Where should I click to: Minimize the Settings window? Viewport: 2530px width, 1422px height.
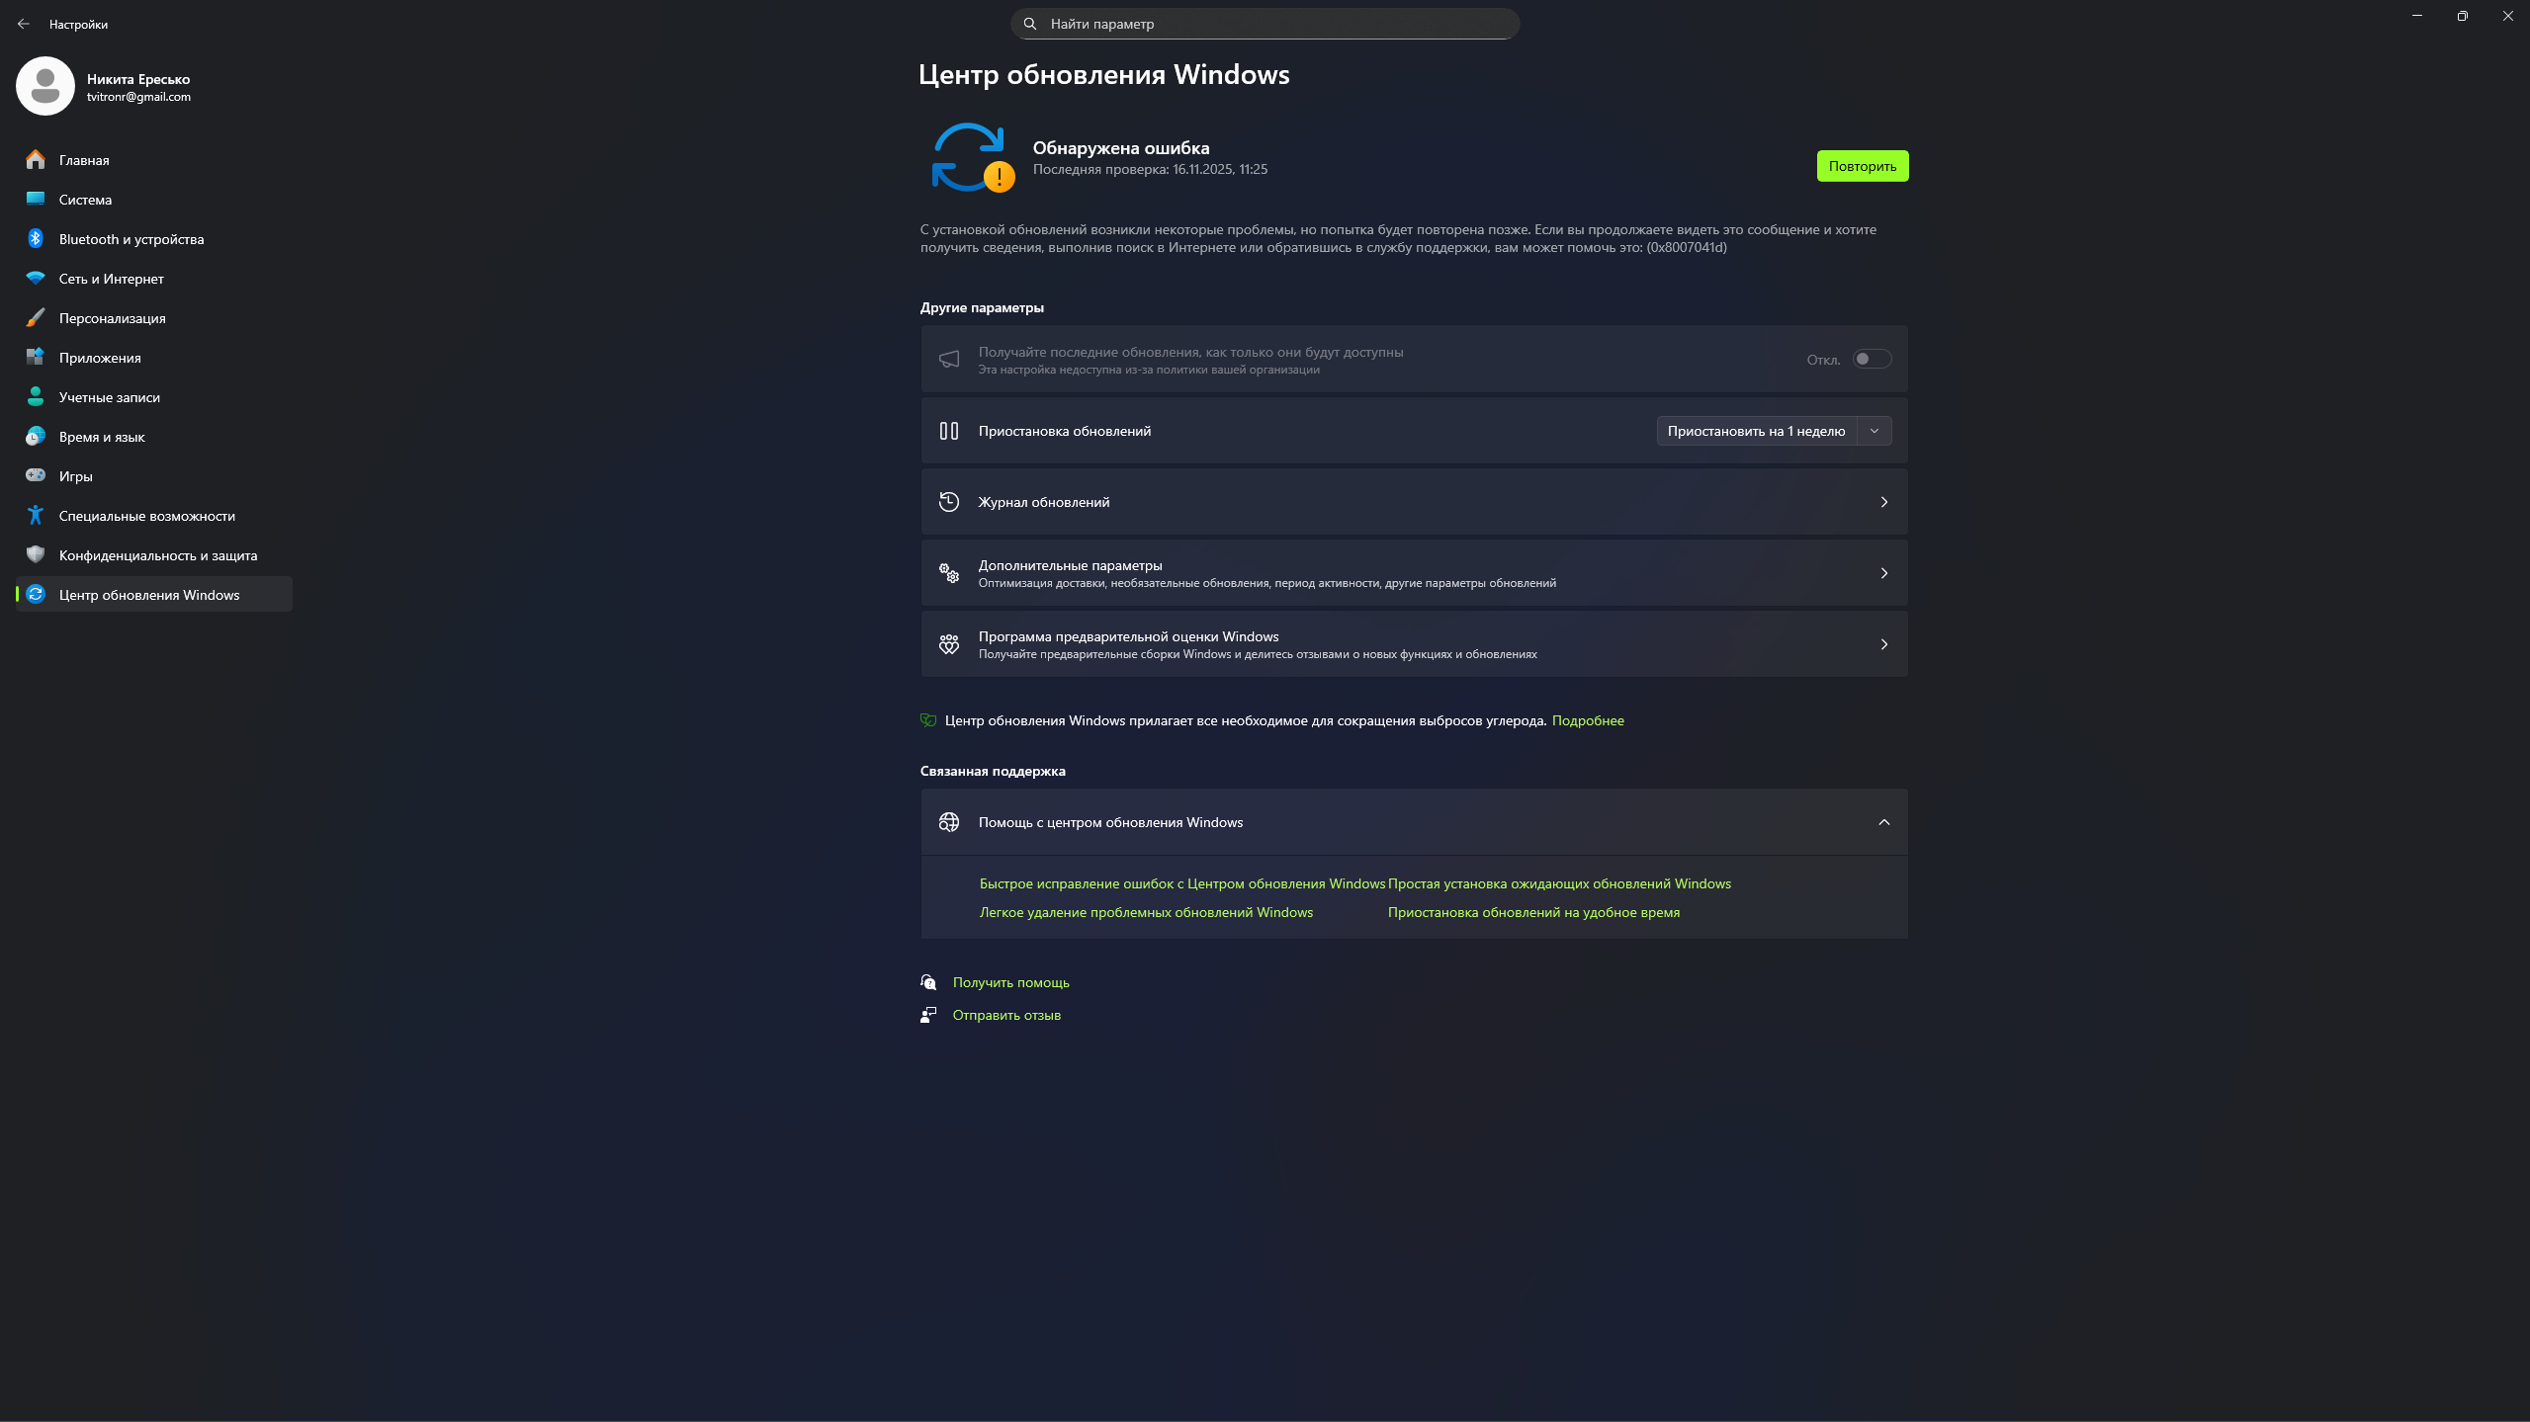[2416, 16]
